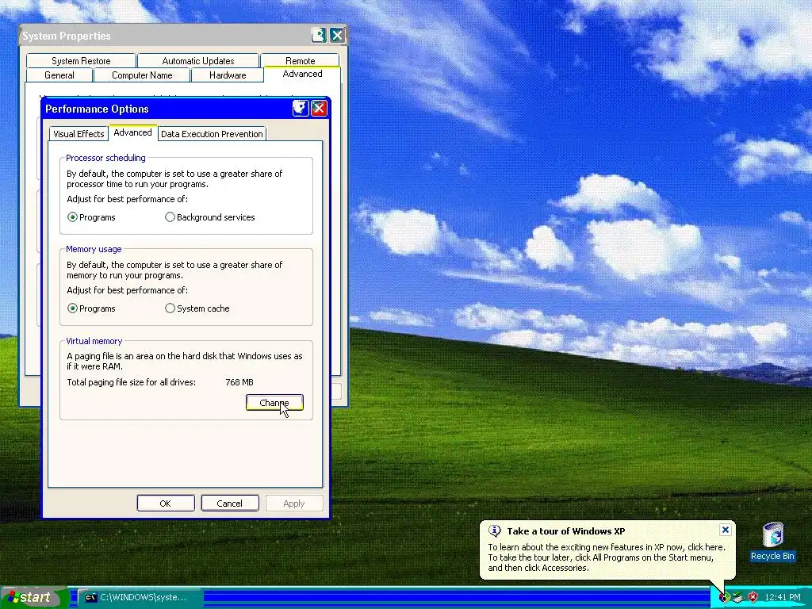The width and height of the screenshot is (812, 609).
Task: Open Automatic Updates tab in System Properties
Action: coord(197,60)
